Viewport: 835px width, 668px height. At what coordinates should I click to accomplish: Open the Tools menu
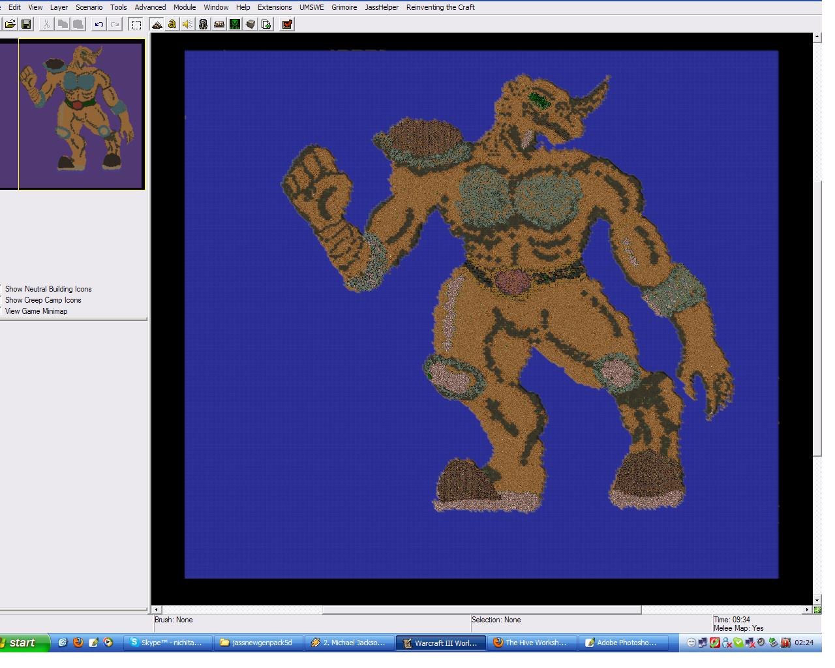point(118,7)
